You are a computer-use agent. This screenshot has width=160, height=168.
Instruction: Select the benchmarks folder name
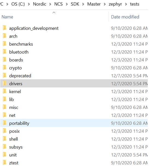pyautogui.click(x=21, y=44)
